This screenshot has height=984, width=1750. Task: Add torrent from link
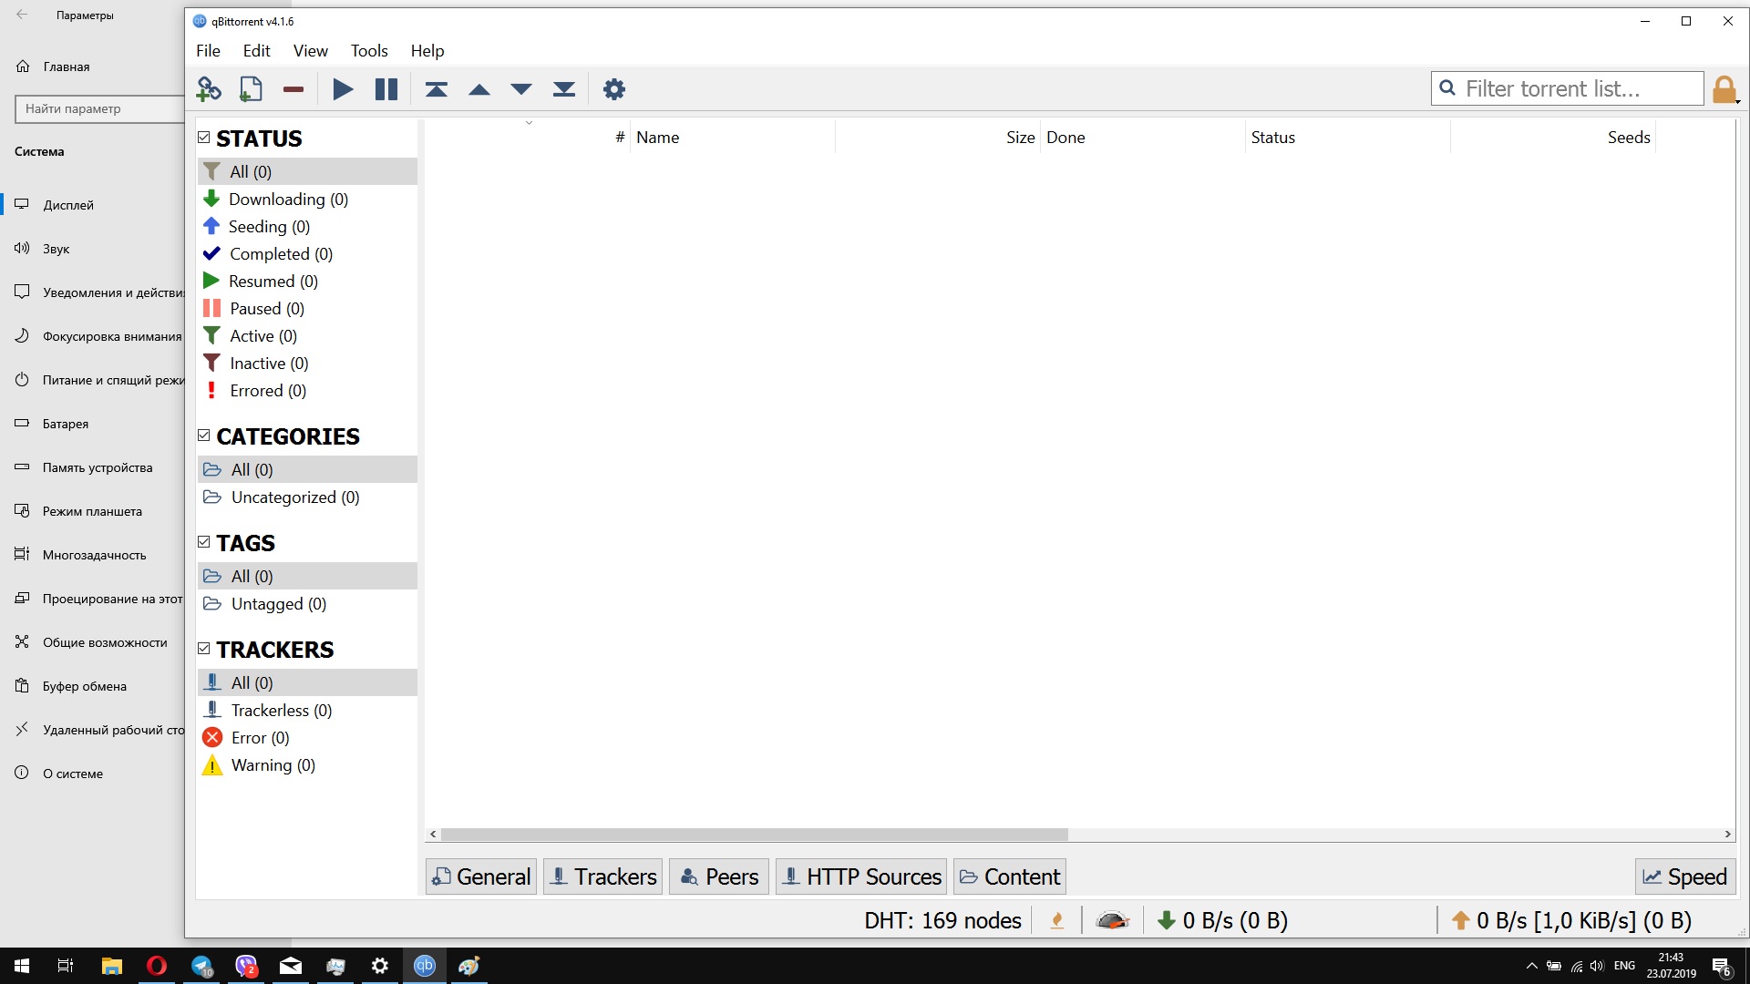pyautogui.click(x=209, y=88)
